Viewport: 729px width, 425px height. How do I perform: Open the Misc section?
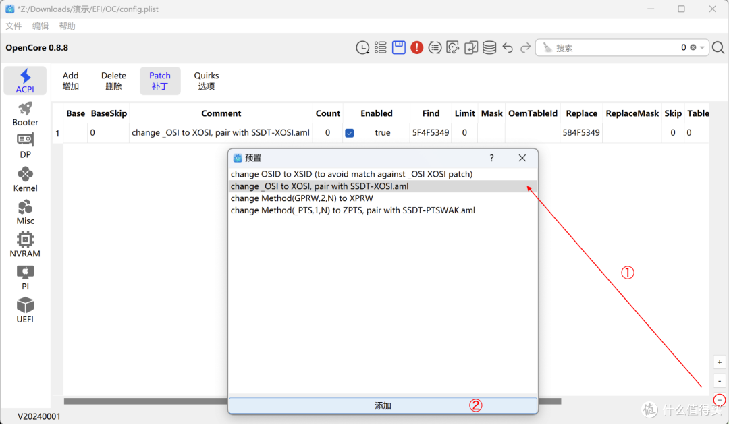25,213
